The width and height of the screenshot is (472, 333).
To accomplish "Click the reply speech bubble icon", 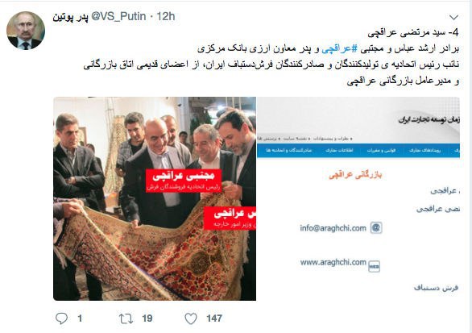I will point(61,318).
